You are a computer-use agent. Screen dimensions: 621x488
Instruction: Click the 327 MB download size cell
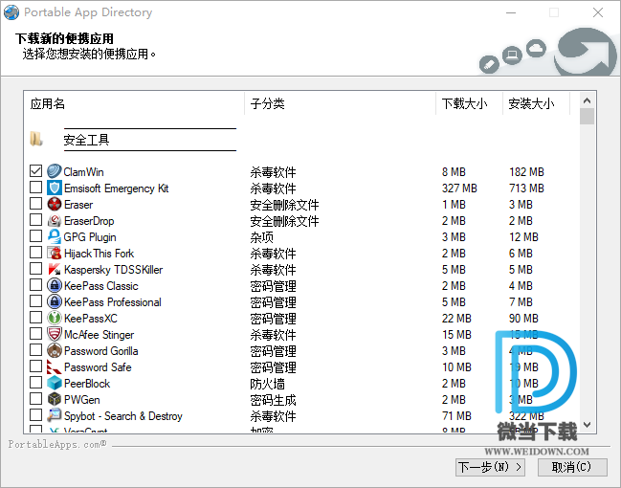click(x=459, y=189)
